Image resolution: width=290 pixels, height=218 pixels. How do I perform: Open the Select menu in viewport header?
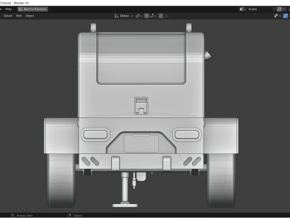pos(8,16)
